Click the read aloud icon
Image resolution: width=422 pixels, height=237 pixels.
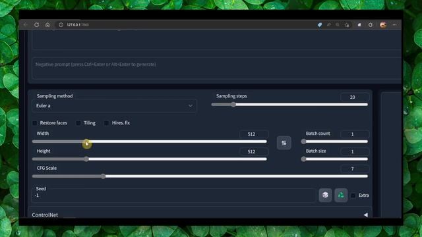coord(329,25)
